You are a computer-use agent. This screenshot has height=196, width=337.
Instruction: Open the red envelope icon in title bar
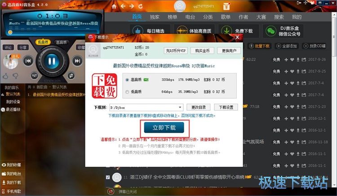coord(226,6)
